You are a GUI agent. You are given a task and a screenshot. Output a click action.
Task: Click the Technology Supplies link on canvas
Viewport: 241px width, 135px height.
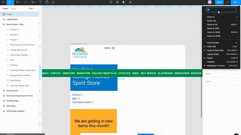81,102
